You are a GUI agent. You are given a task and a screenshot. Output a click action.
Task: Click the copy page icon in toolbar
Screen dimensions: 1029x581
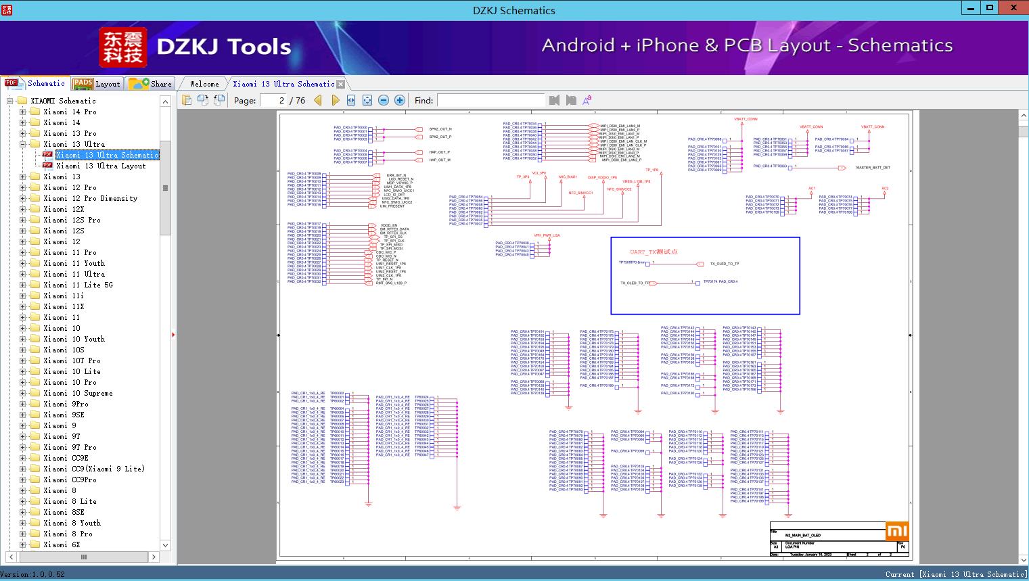[186, 100]
